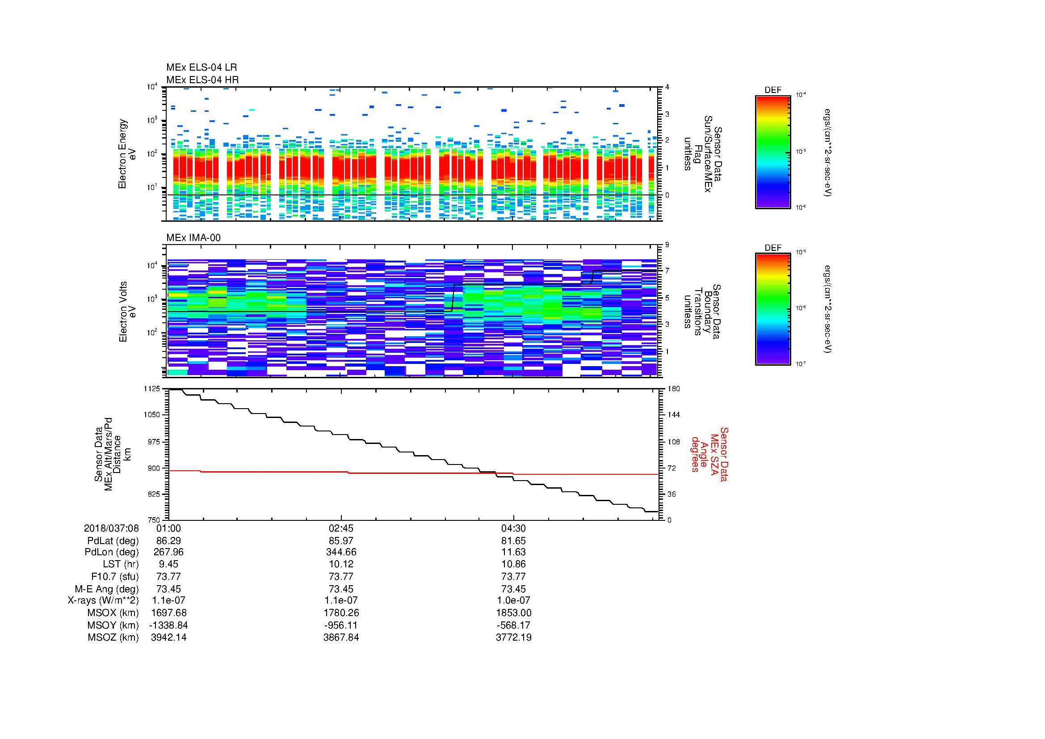The image size is (1045, 739).
Task: Click PdLat value 81.65
Action: (x=513, y=541)
